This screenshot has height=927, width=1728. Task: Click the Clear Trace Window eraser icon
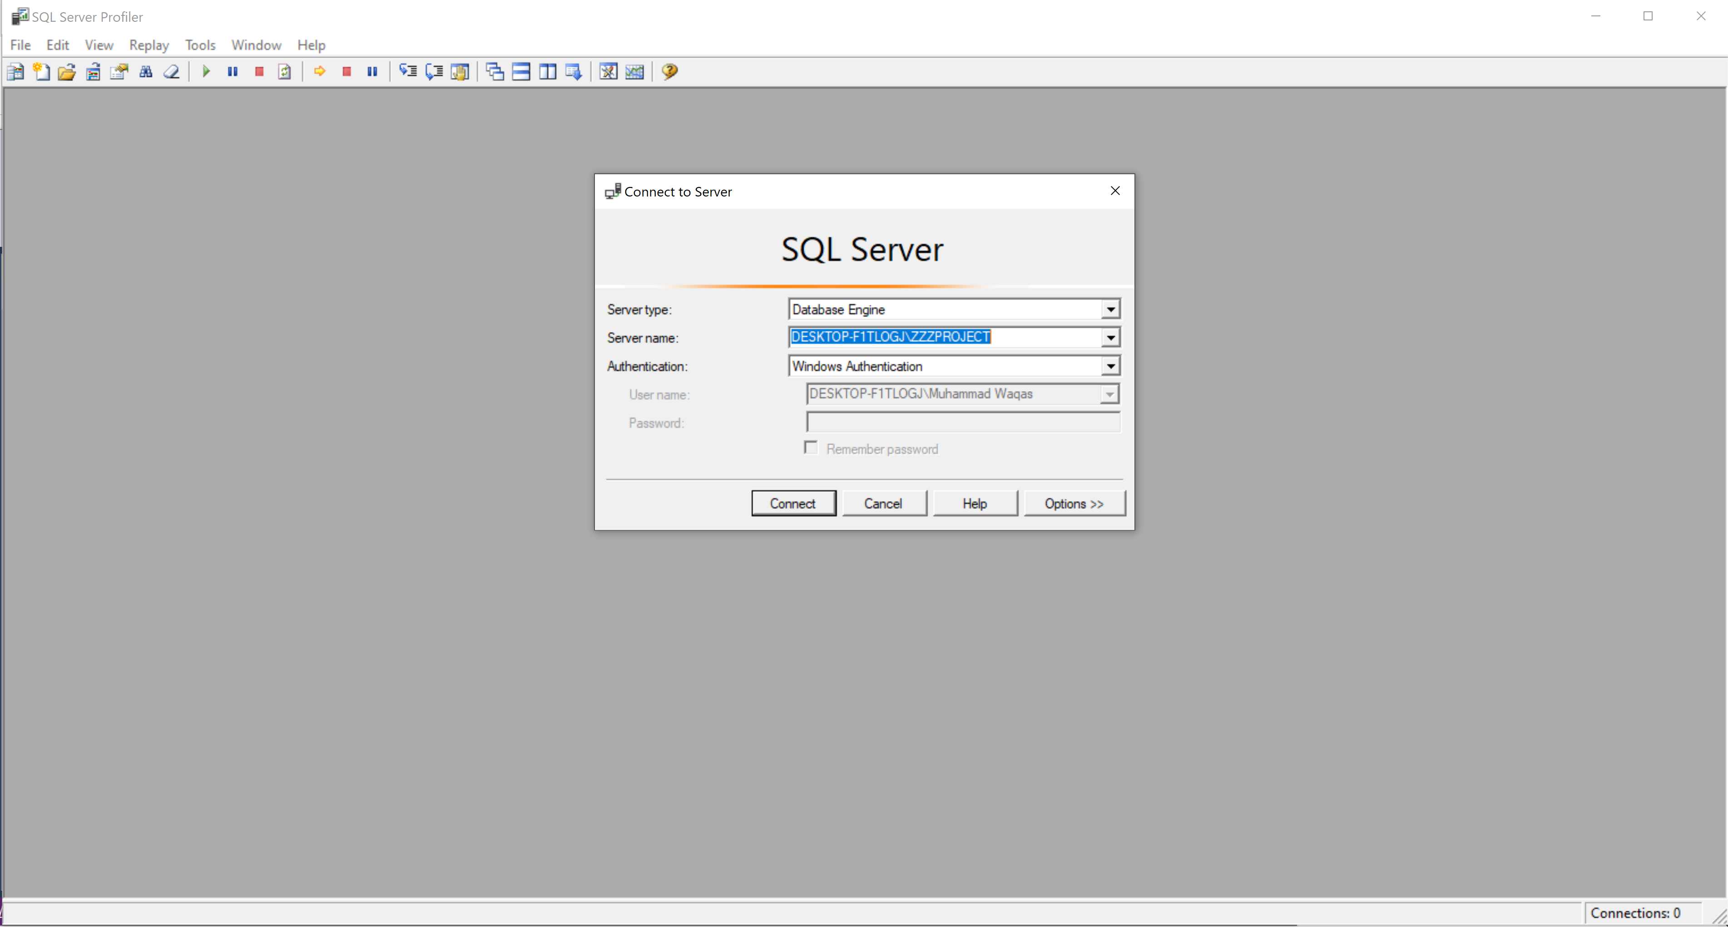172,72
